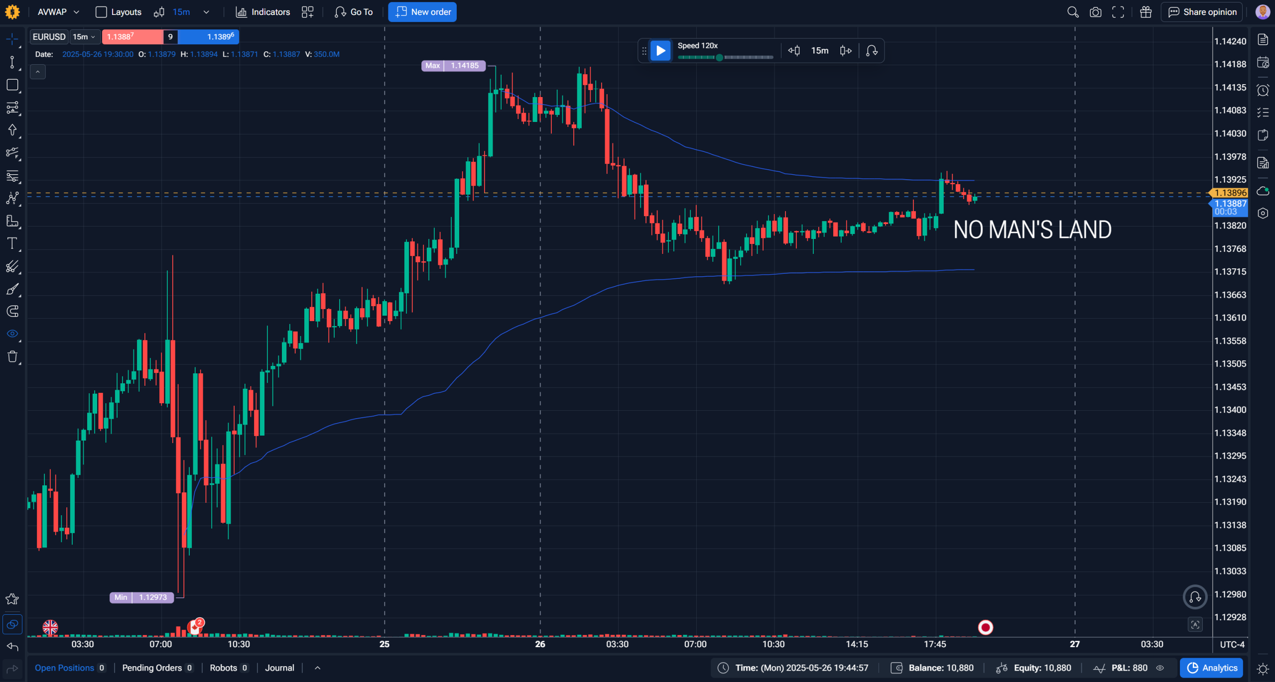This screenshot has height=682, width=1275.
Task: Expand the bottom panel chevron
Action: tap(318, 668)
